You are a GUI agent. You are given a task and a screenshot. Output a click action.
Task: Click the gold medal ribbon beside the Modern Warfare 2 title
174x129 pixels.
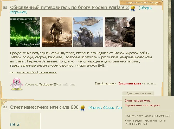(x=133, y=8)
